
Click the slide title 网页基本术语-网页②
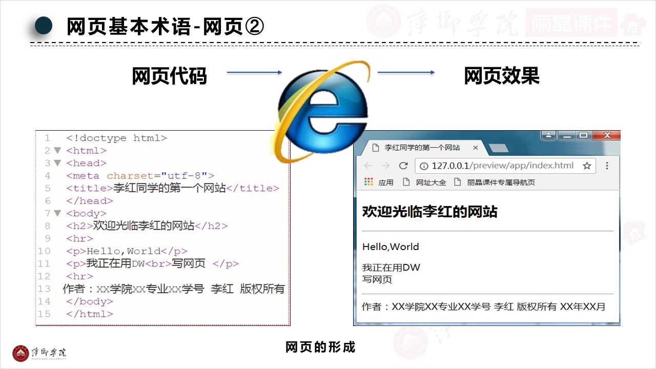click(x=165, y=27)
